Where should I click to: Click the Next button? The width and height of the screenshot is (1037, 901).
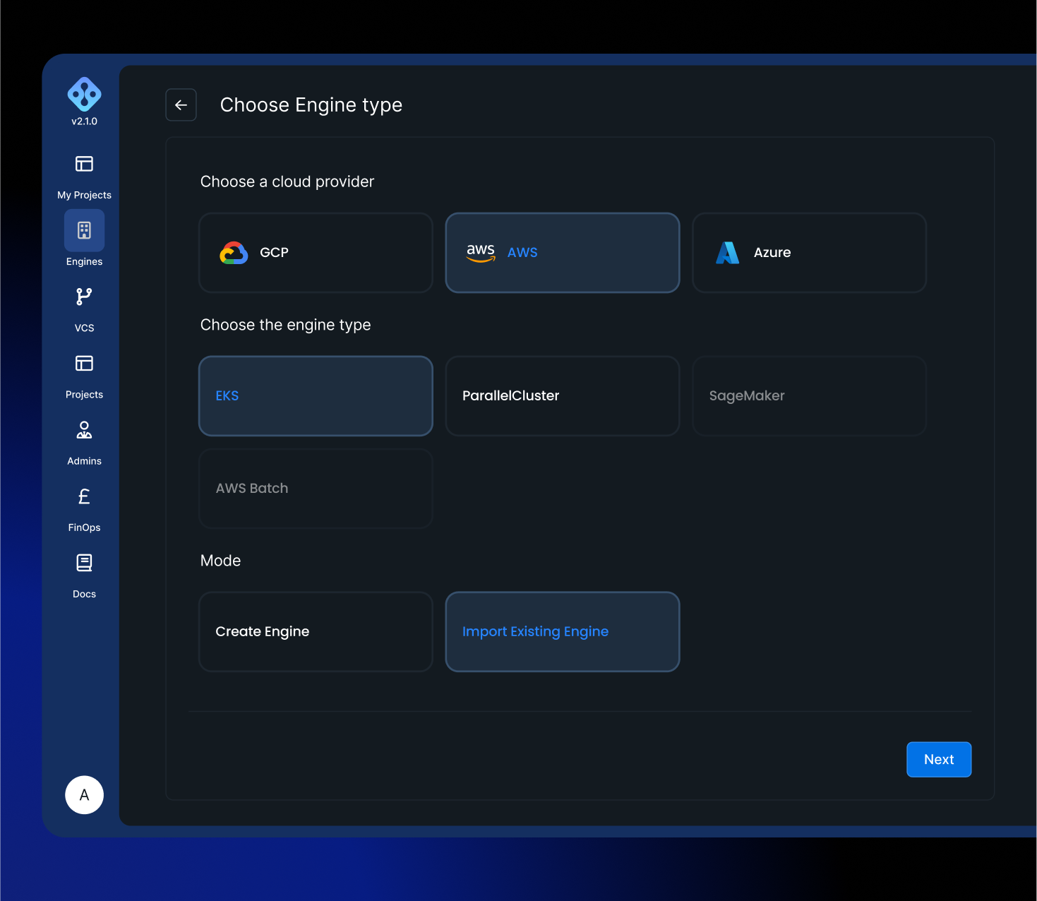[939, 760]
